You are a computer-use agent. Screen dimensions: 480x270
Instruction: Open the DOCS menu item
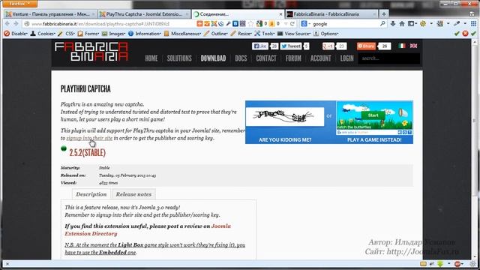tap(241, 58)
